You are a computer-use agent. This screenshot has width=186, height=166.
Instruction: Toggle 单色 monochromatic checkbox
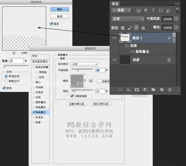click(4, 88)
